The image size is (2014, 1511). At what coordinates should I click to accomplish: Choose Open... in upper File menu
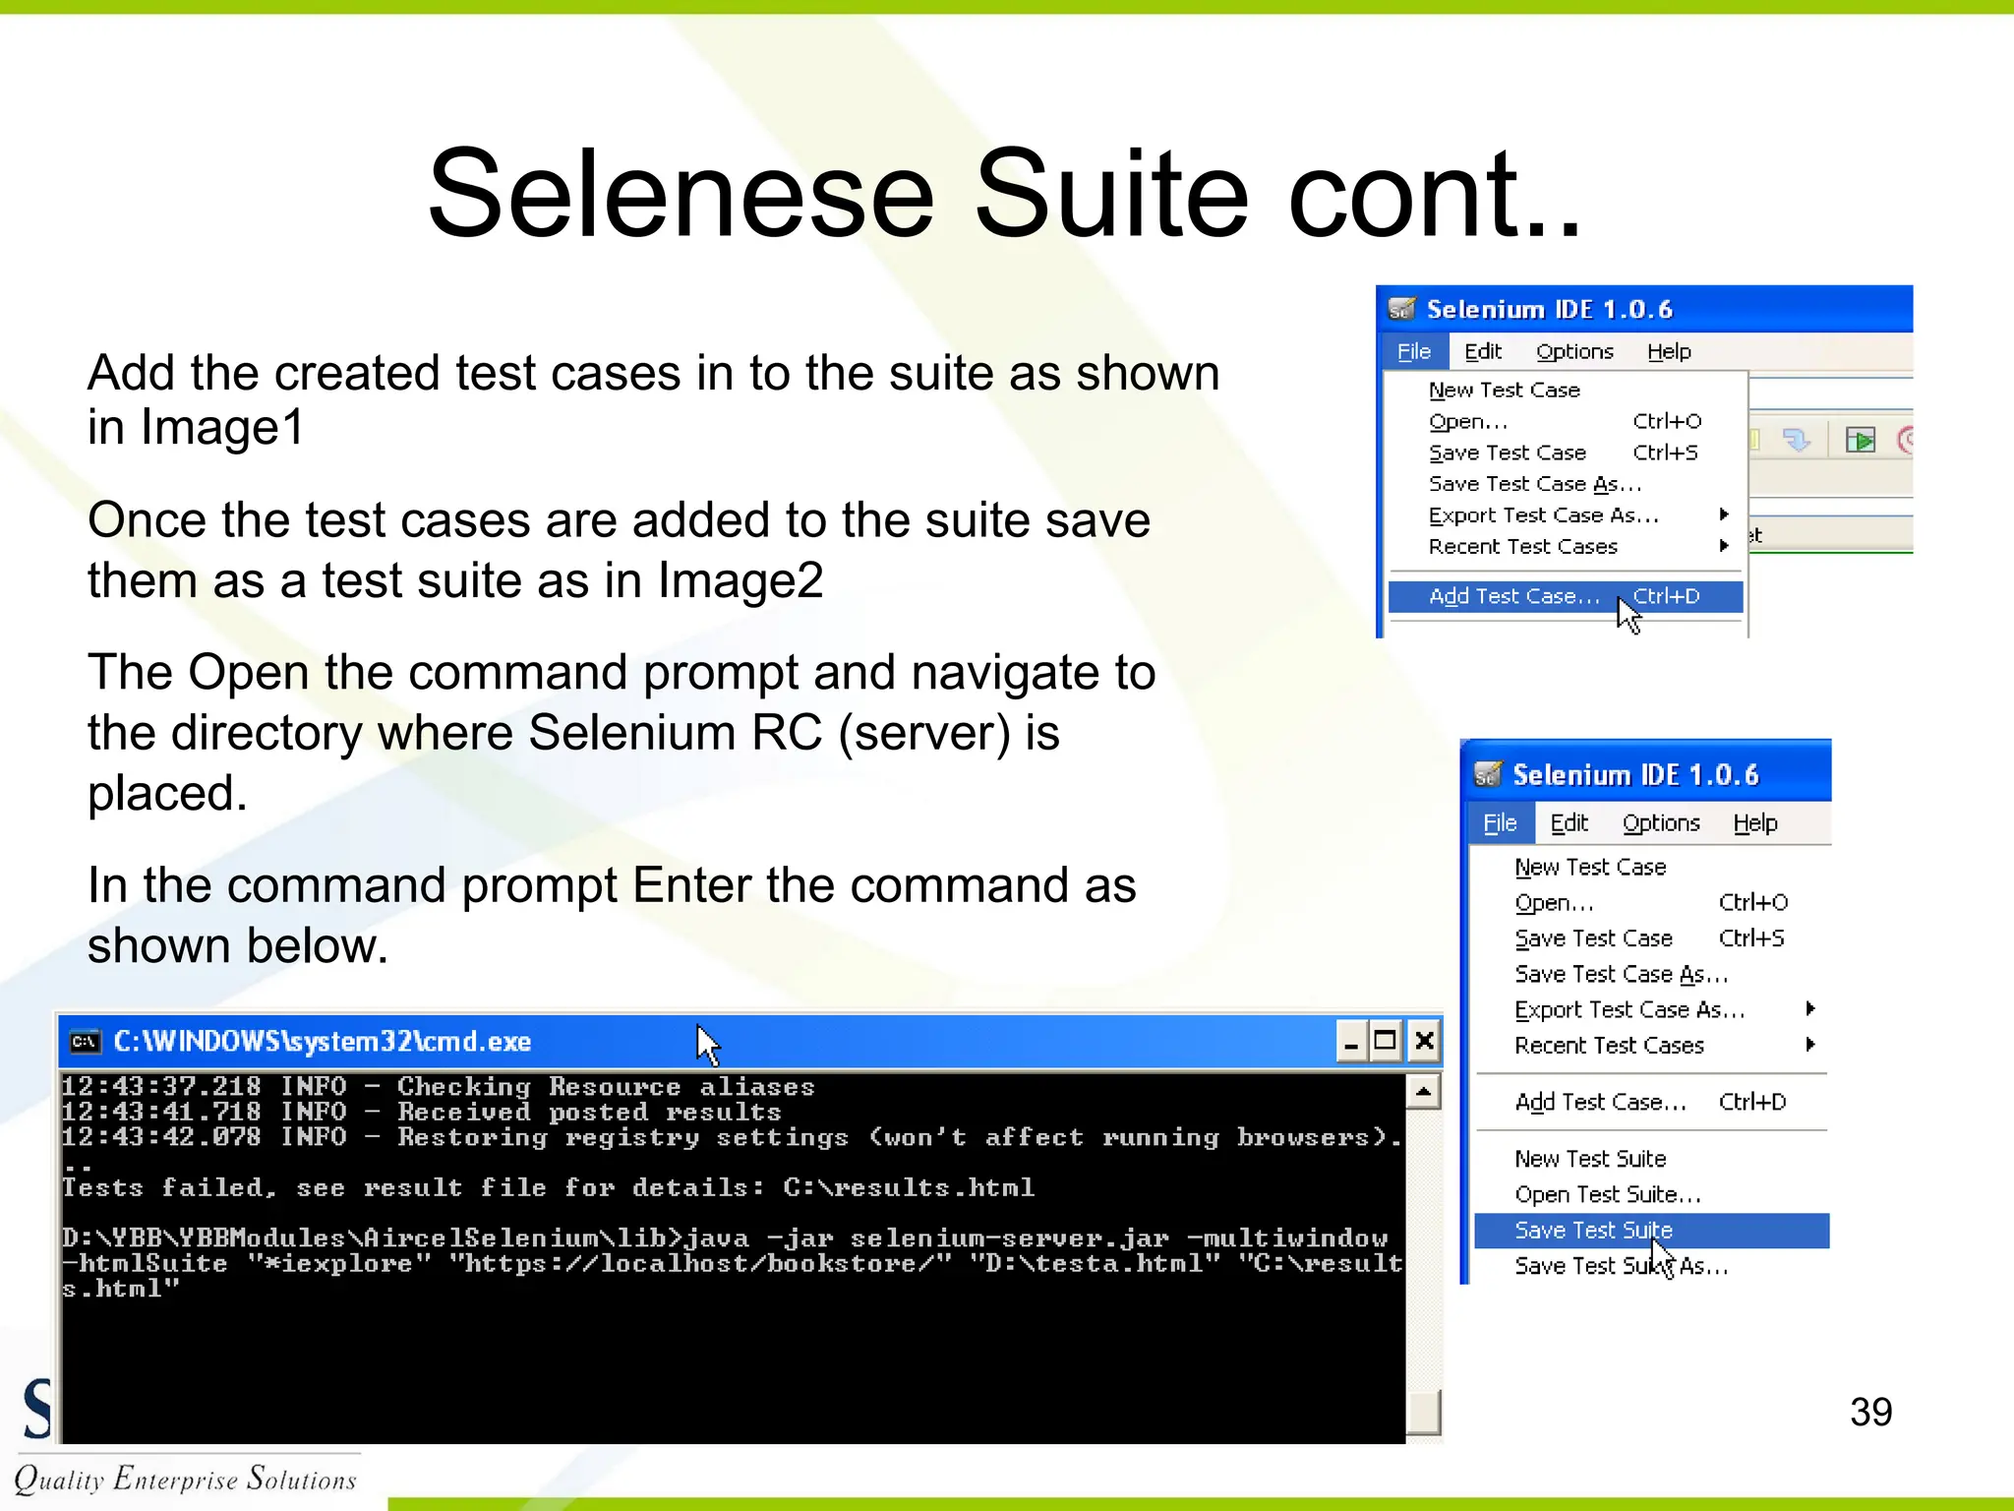pyautogui.click(x=1566, y=421)
